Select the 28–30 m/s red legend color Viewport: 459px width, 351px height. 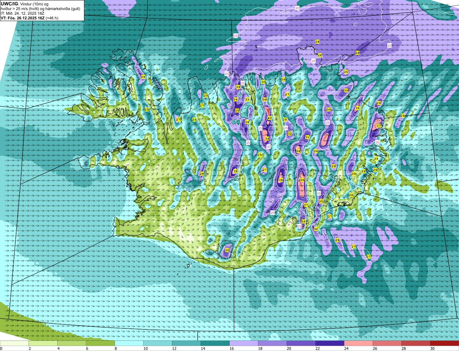pyautogui.click(x=416, y=343)
